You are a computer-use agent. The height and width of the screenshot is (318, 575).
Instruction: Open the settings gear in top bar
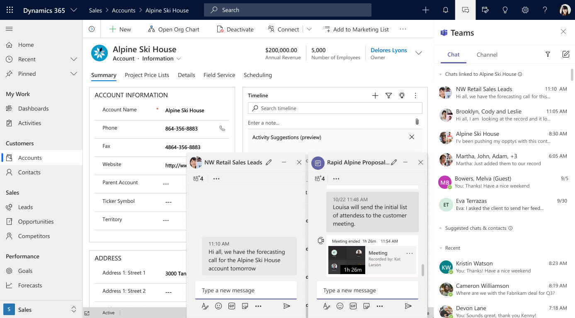pos(525,10)
